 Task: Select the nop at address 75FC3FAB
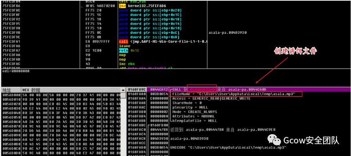122,60
